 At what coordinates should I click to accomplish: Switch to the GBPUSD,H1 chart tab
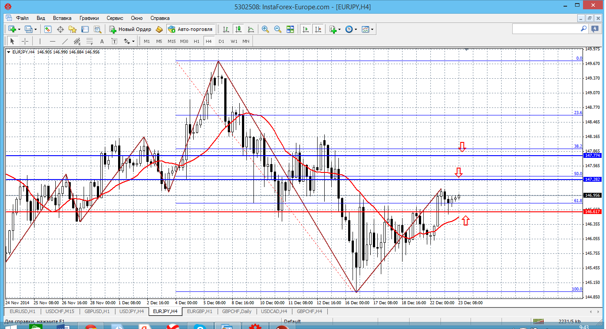pyautogui.click(x=97, y=311)
